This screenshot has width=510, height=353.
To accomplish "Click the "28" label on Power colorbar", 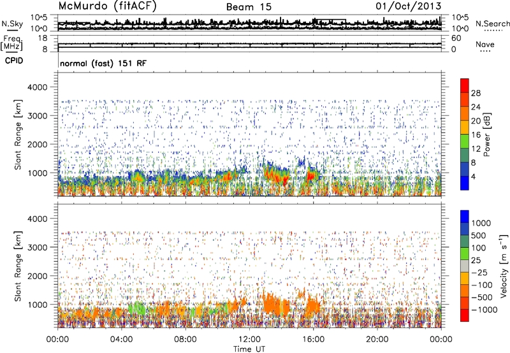I will (x=476, y=93).
